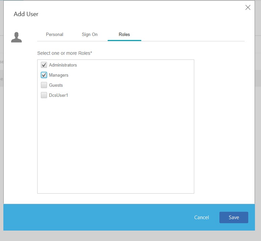Click the dimmed background below the dialog
This screenshot has width=261, height=241.
tap(130, 236)
